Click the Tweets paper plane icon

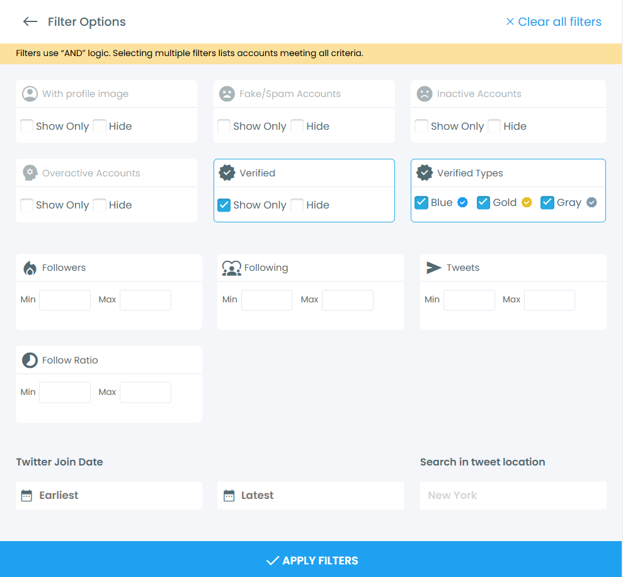[433, 268]
